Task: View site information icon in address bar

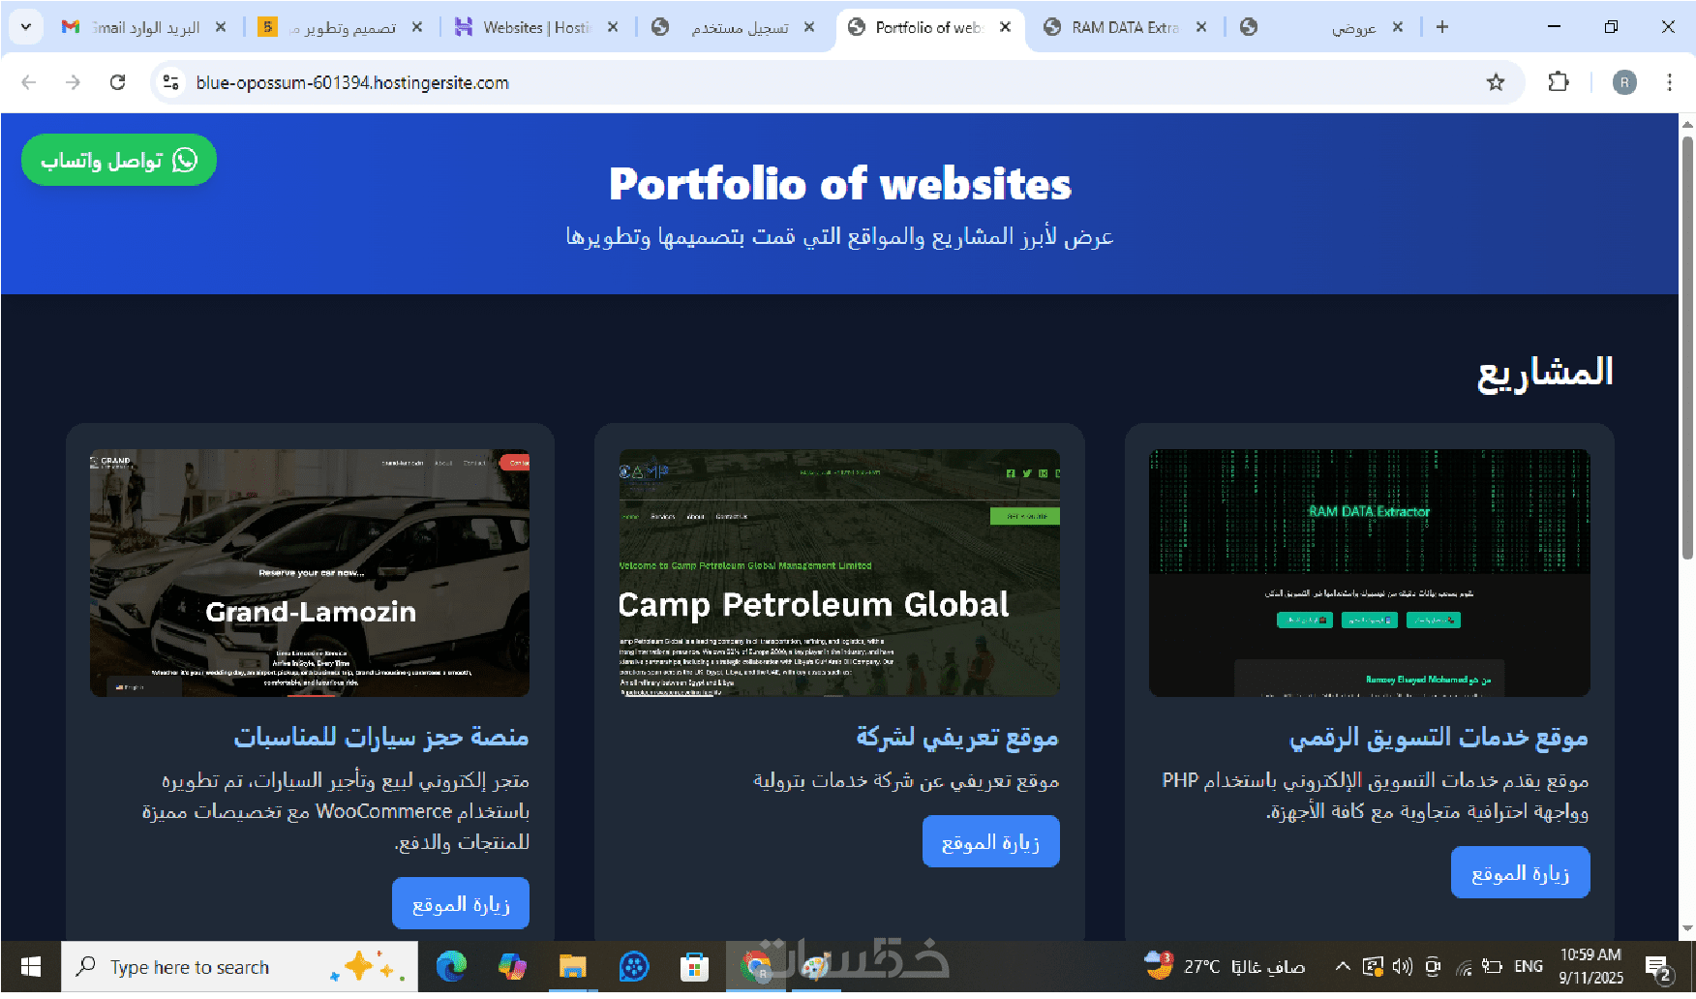Action: click(171, 82)
